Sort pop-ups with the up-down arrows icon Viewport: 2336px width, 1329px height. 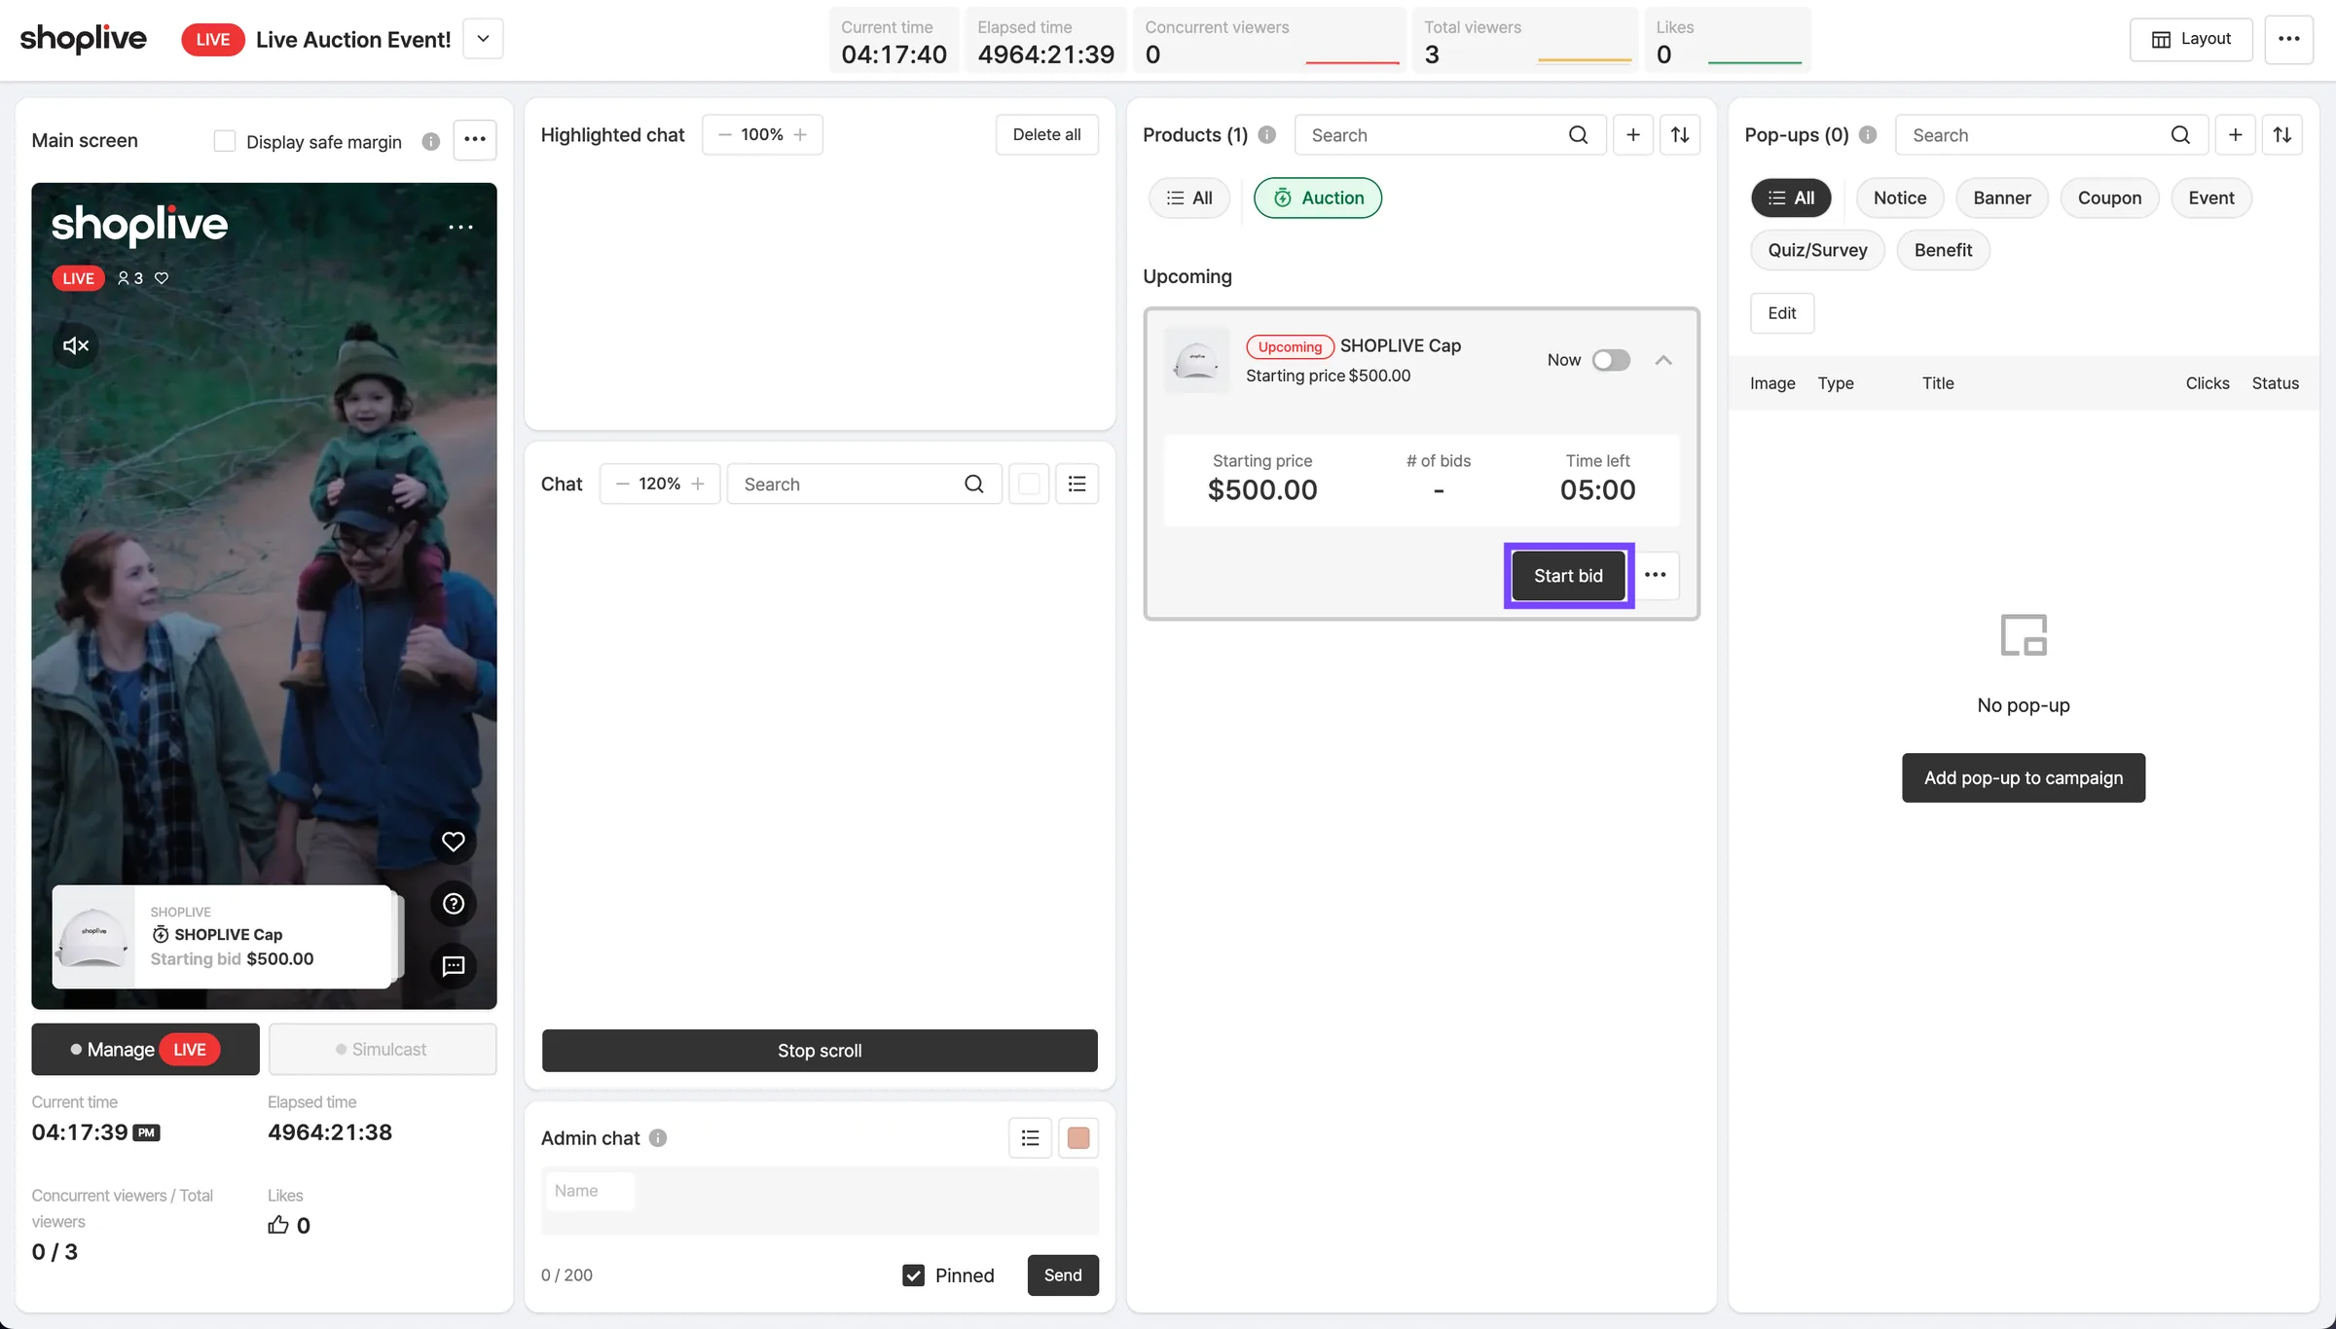[x=2281, y=135]
